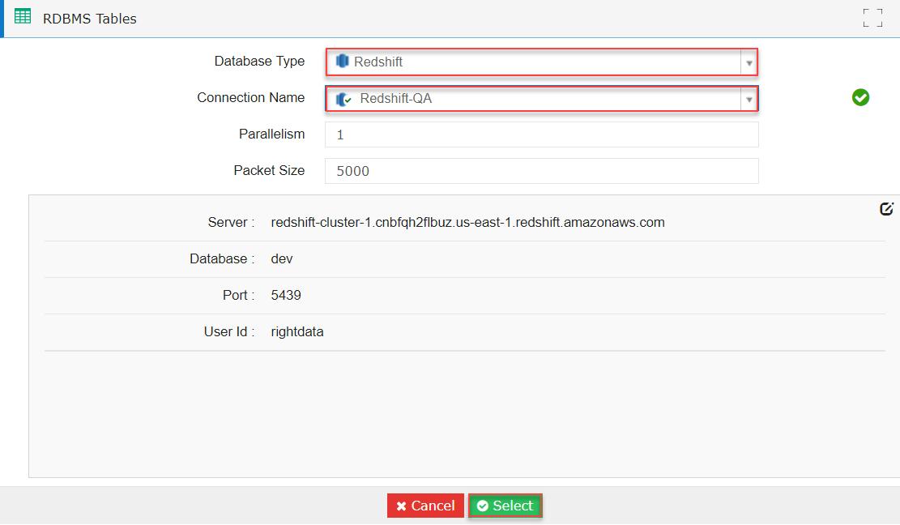The image size is (900, 525).
Task: Click the green connection success checkmark
Action: 860,97
